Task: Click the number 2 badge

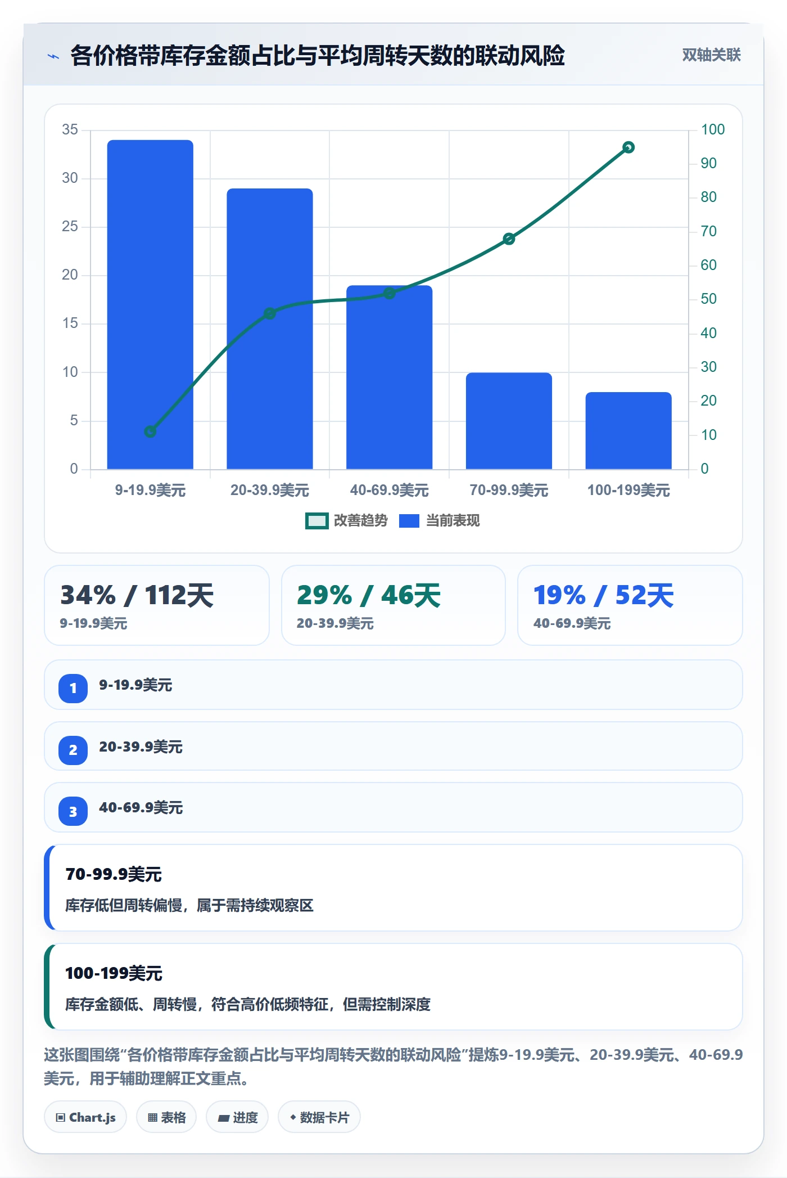Action: [x=73, y=750]
